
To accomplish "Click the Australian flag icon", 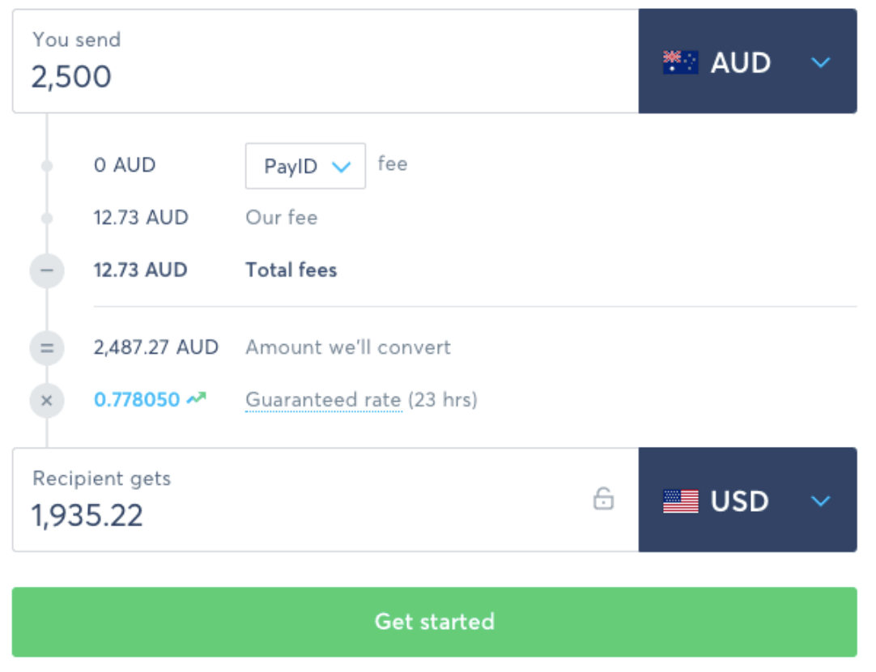I will [680, 62].
